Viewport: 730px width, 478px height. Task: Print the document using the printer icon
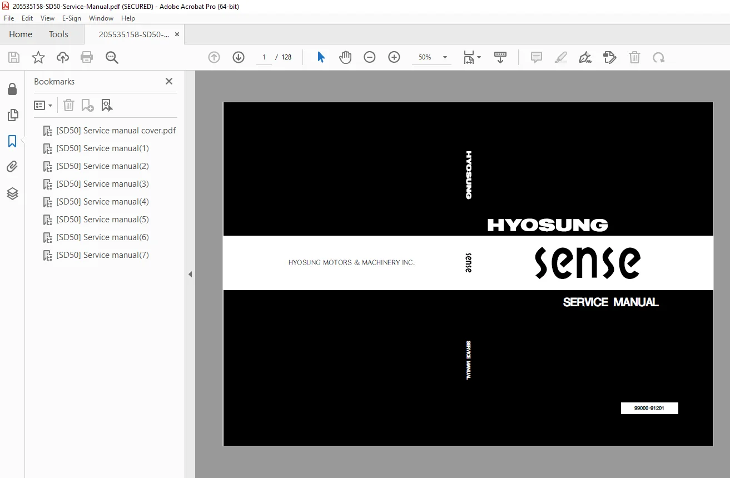(87, 57)
